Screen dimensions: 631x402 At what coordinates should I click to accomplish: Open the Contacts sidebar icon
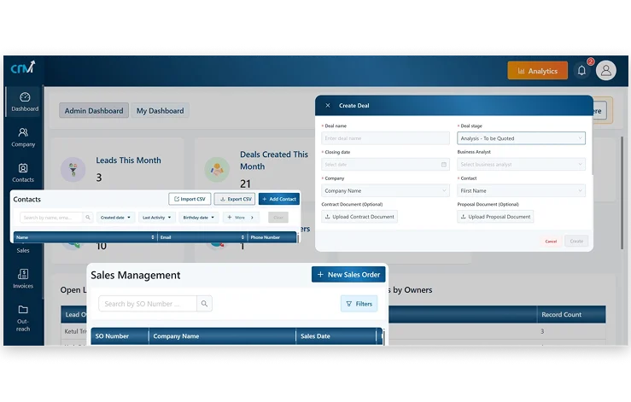23,168
